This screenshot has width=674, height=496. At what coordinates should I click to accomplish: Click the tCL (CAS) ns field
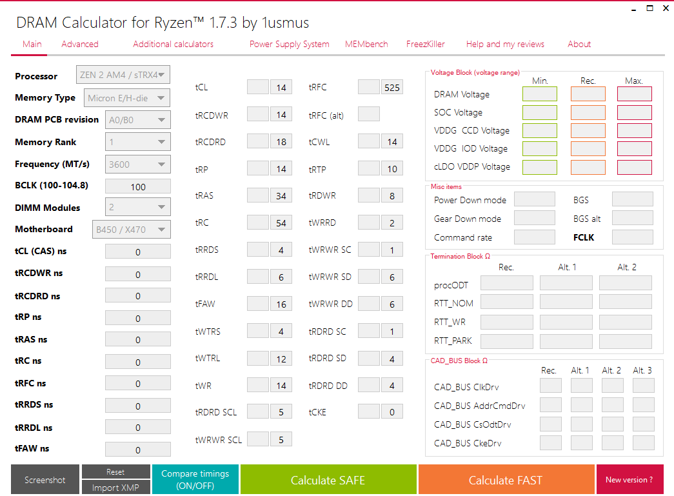[138, 252]
